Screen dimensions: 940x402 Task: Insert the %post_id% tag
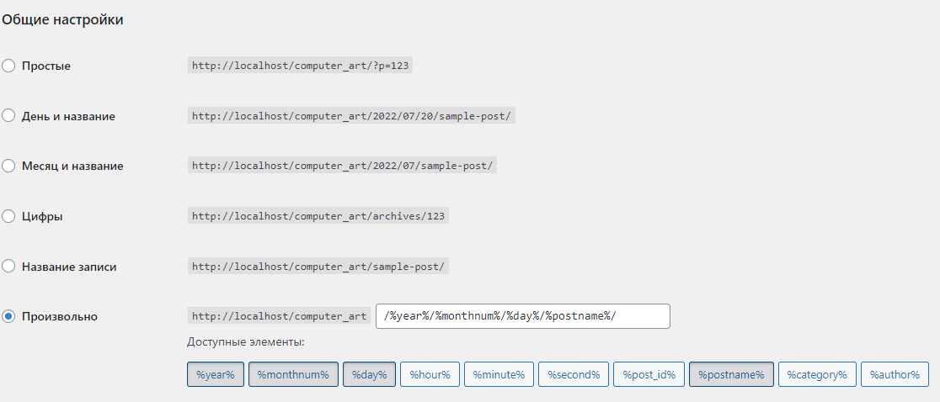[649, 374]
